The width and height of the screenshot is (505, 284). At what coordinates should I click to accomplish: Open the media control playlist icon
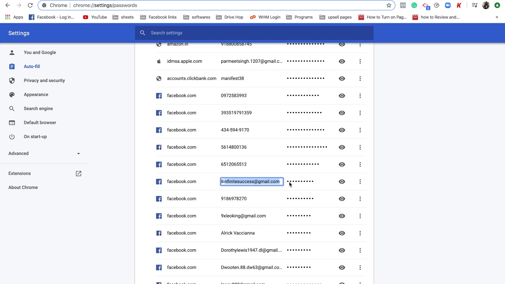(x=475, y=6)
